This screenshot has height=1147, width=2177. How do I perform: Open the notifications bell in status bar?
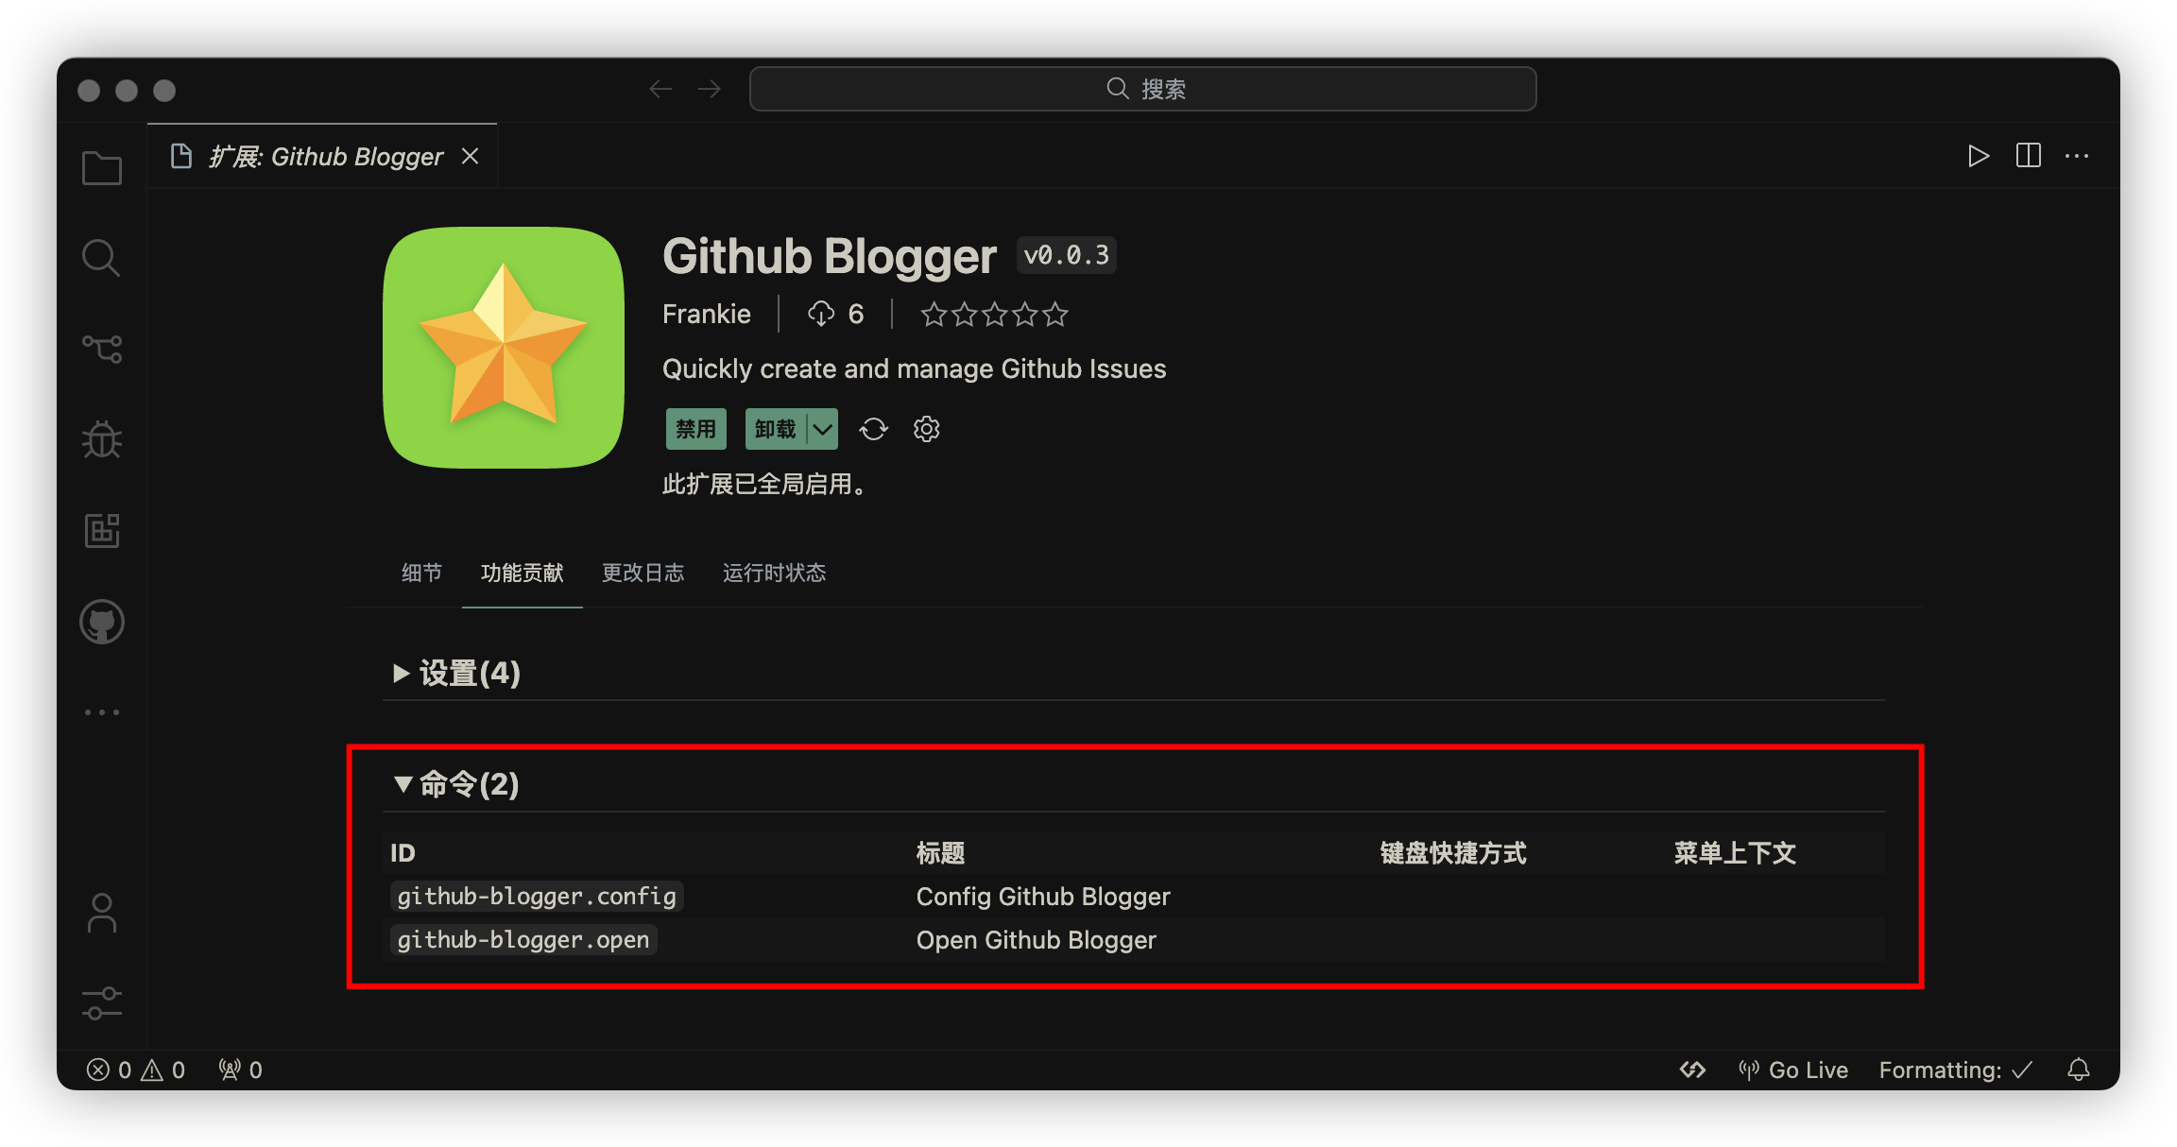tap(2079, 1070)
